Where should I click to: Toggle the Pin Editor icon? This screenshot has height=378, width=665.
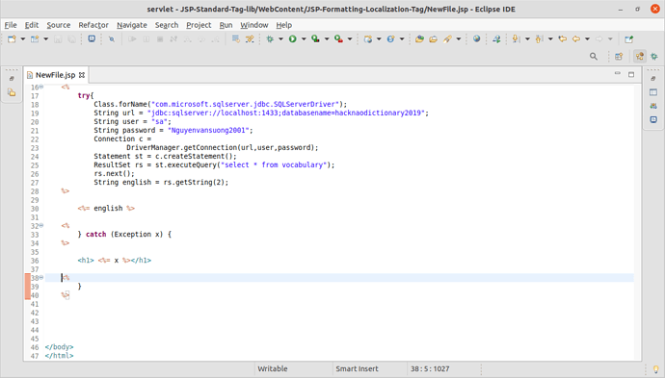click(629, 38)
